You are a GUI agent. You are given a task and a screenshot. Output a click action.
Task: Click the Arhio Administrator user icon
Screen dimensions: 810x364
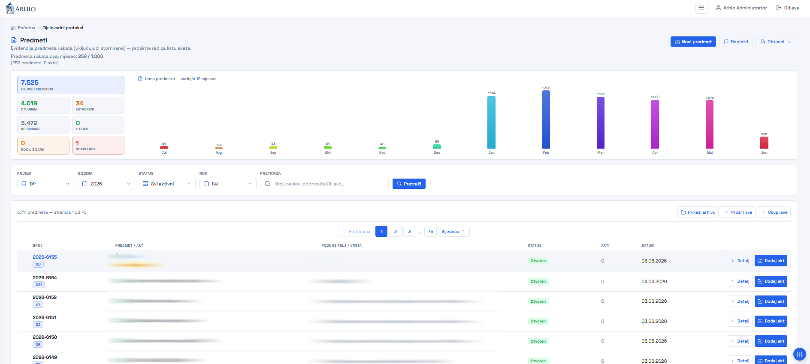coord(718,8)
